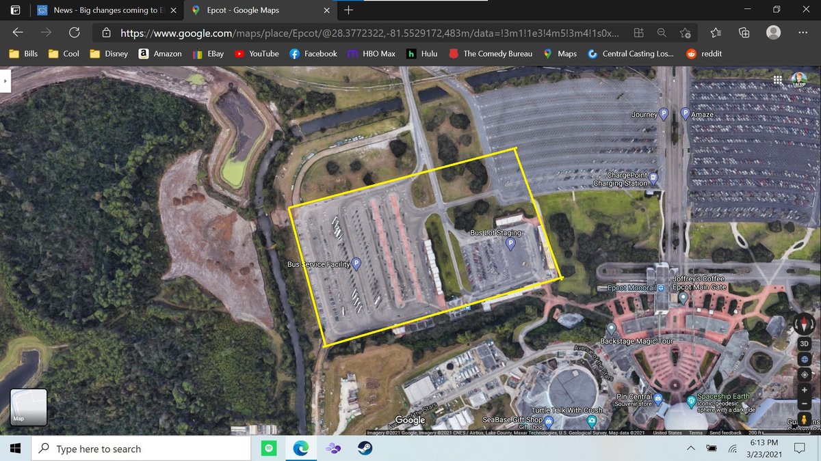Click the Bus Lot Staging parking marker
This screenshot has width=821, height=461.
click(x=510, y=245)
